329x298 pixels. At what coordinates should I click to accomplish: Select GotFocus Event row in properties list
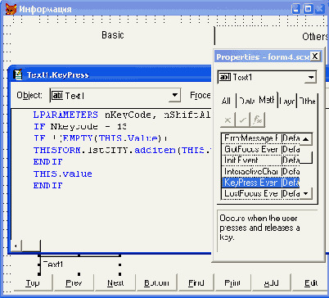coord(260,149)
